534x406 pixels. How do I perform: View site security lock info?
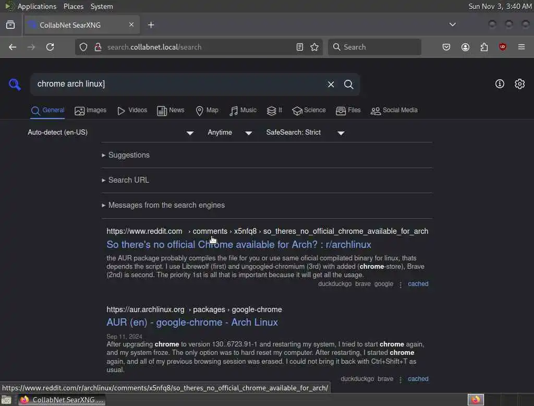(98, 47)
